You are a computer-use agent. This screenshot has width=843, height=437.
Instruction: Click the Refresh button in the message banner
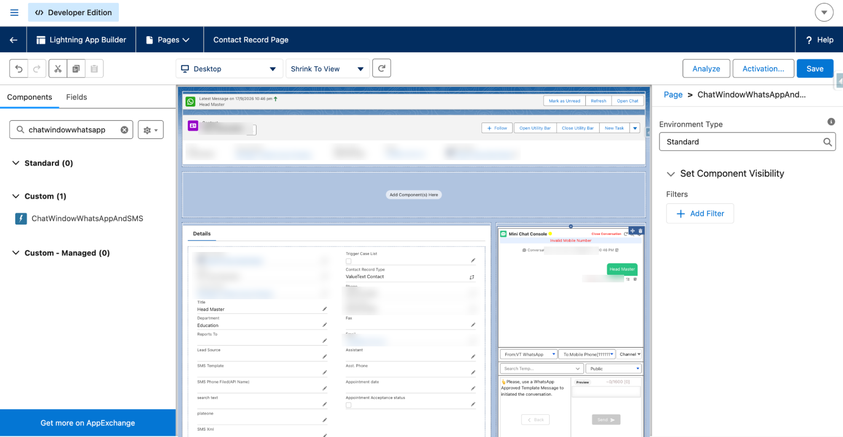598,101
